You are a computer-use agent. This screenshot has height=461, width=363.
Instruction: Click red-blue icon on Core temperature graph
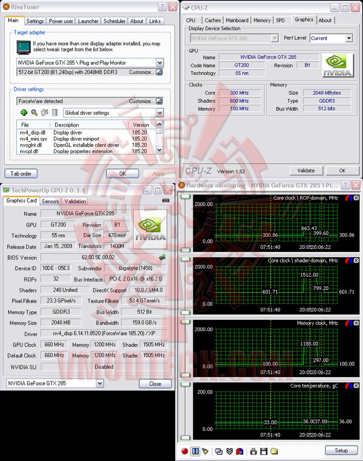point(349,386)
